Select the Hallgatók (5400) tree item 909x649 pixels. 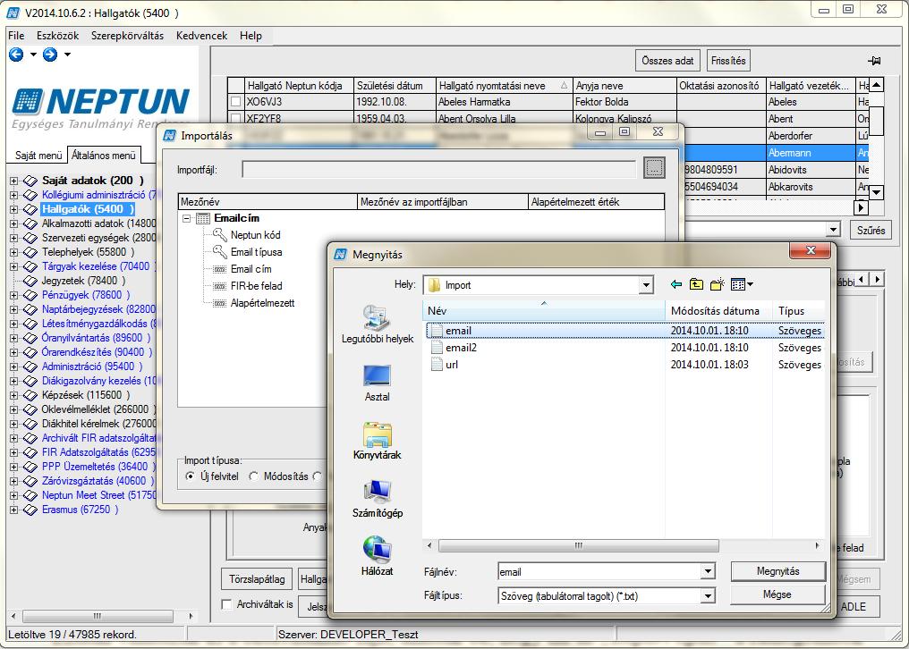(88, 209)
